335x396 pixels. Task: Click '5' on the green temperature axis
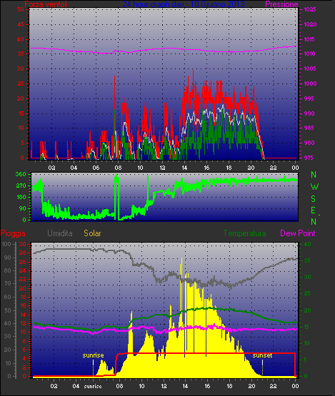pos(306,360)
